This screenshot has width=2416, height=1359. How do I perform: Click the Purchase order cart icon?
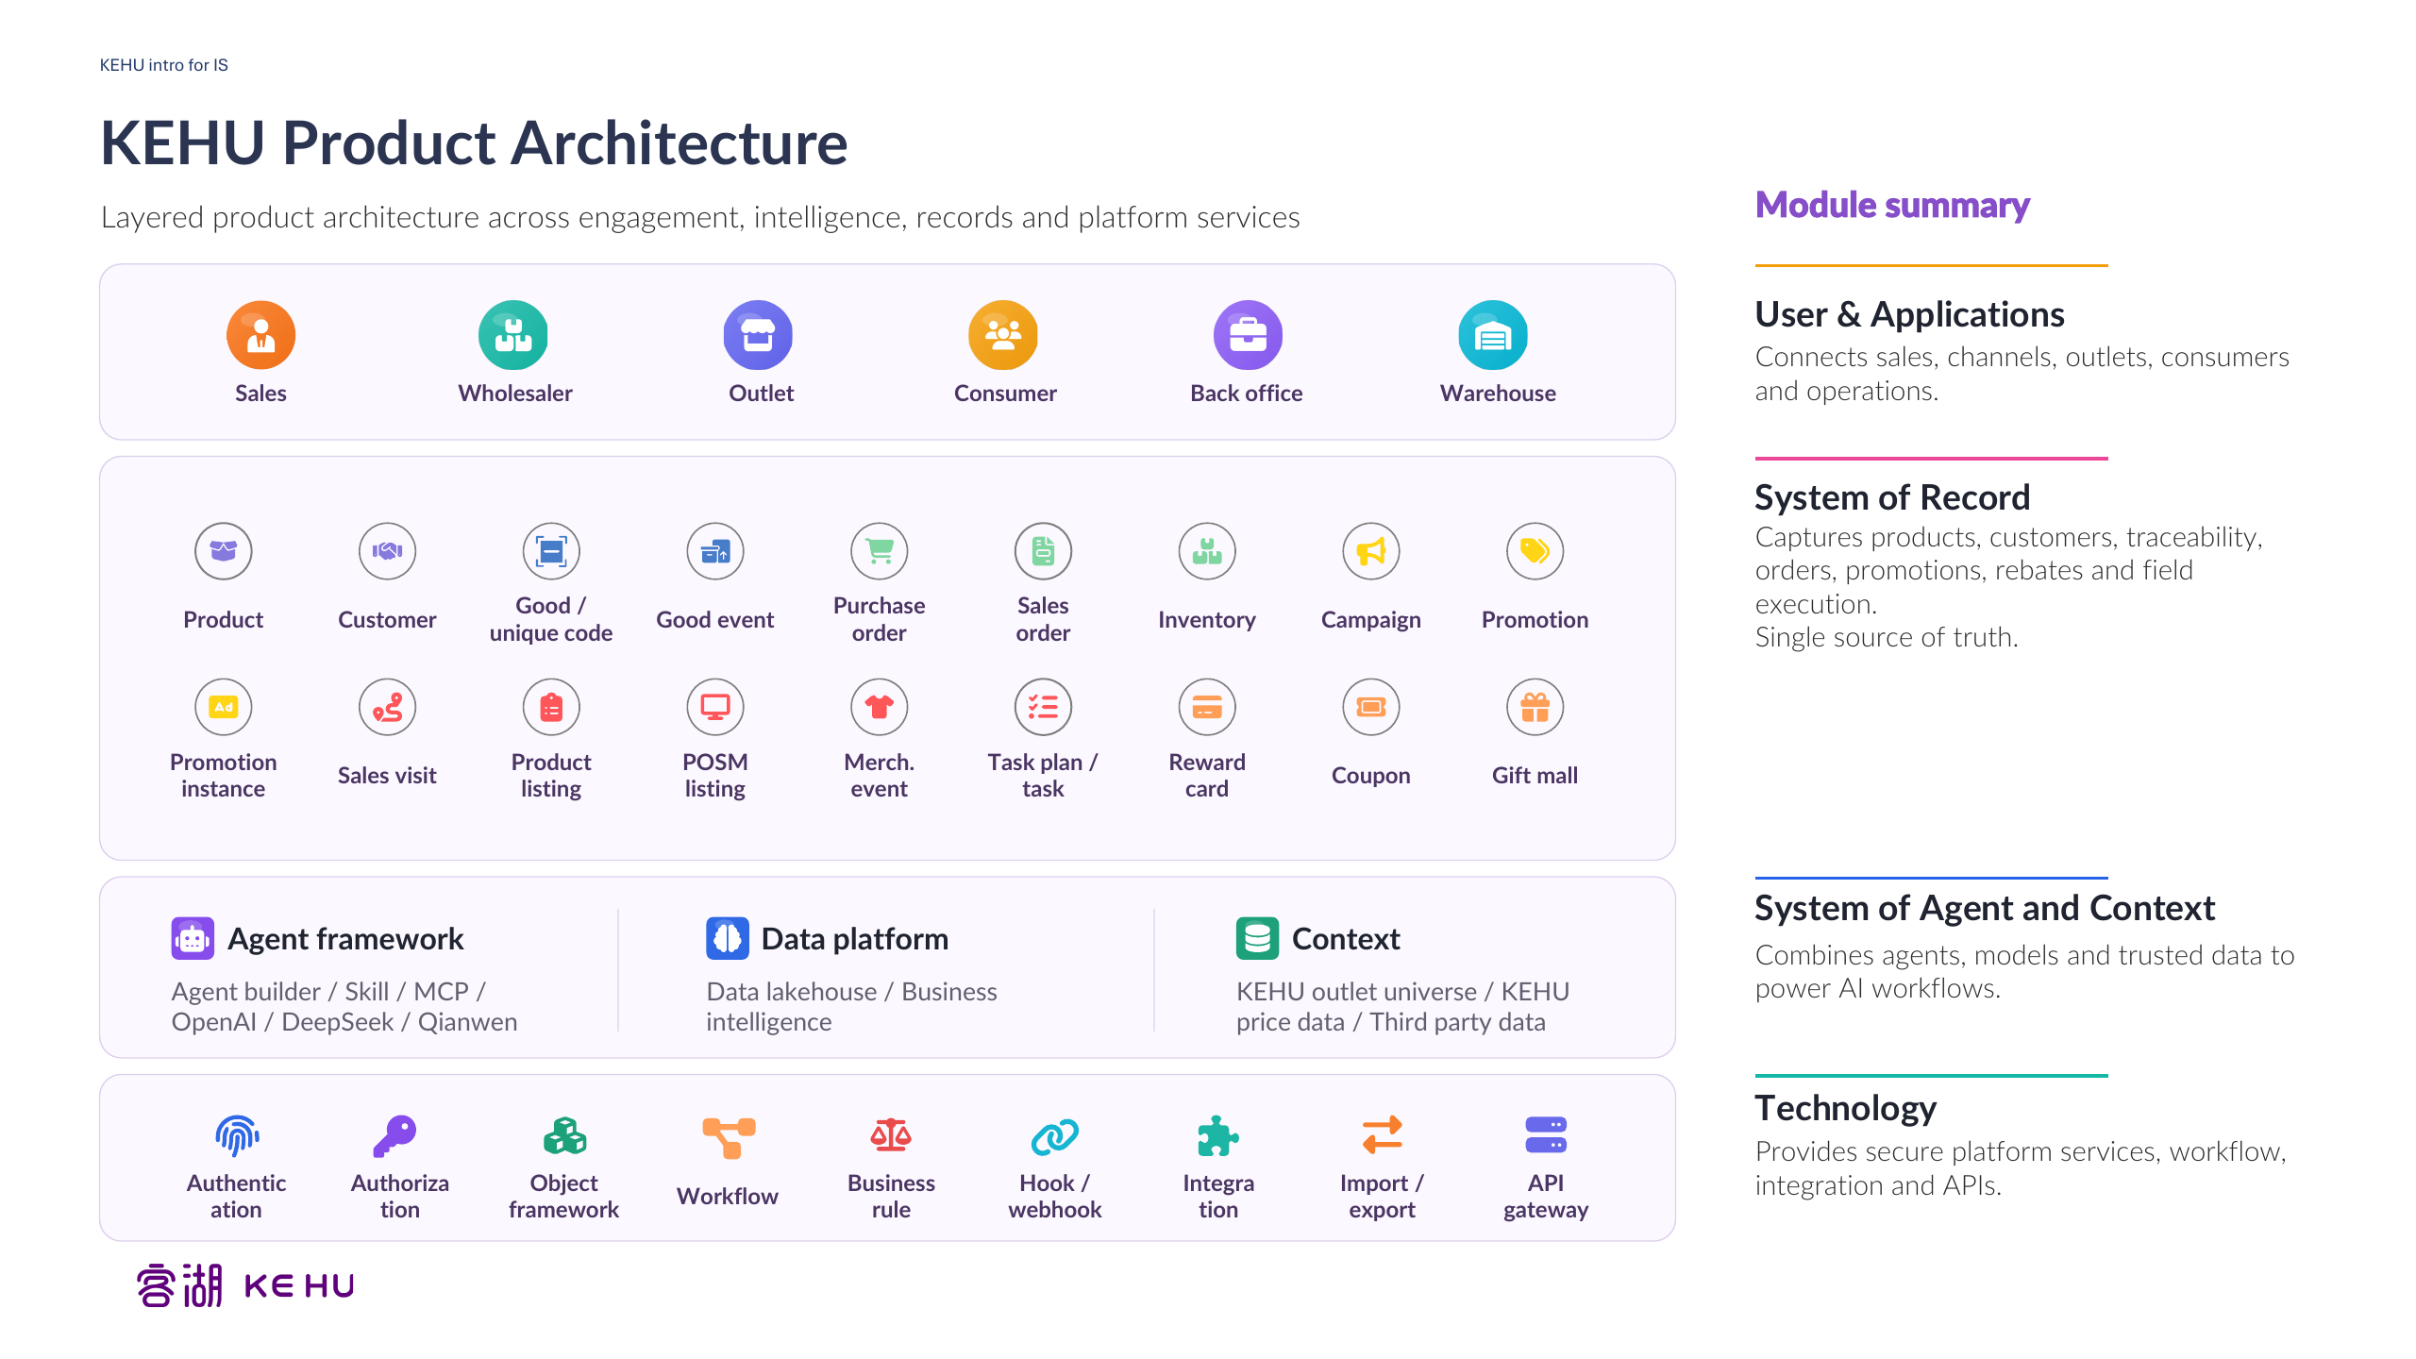(x=879, y=551)
